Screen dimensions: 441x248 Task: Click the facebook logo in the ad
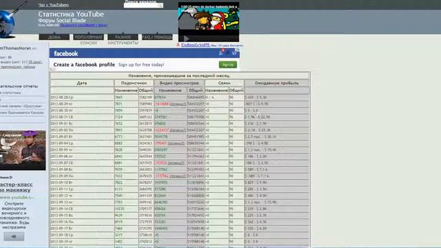pos(66,54)
